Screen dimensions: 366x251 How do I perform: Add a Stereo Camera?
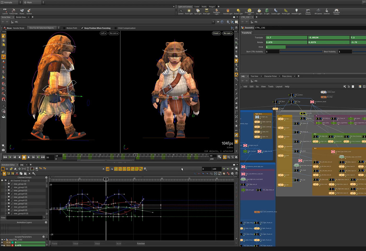click(x=308, y=12)
